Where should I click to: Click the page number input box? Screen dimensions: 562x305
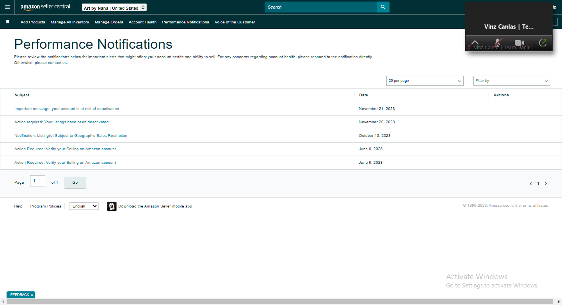tap(37, 181)
